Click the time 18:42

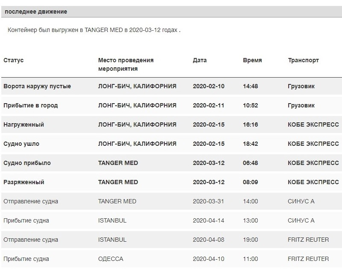pos(250,144)
